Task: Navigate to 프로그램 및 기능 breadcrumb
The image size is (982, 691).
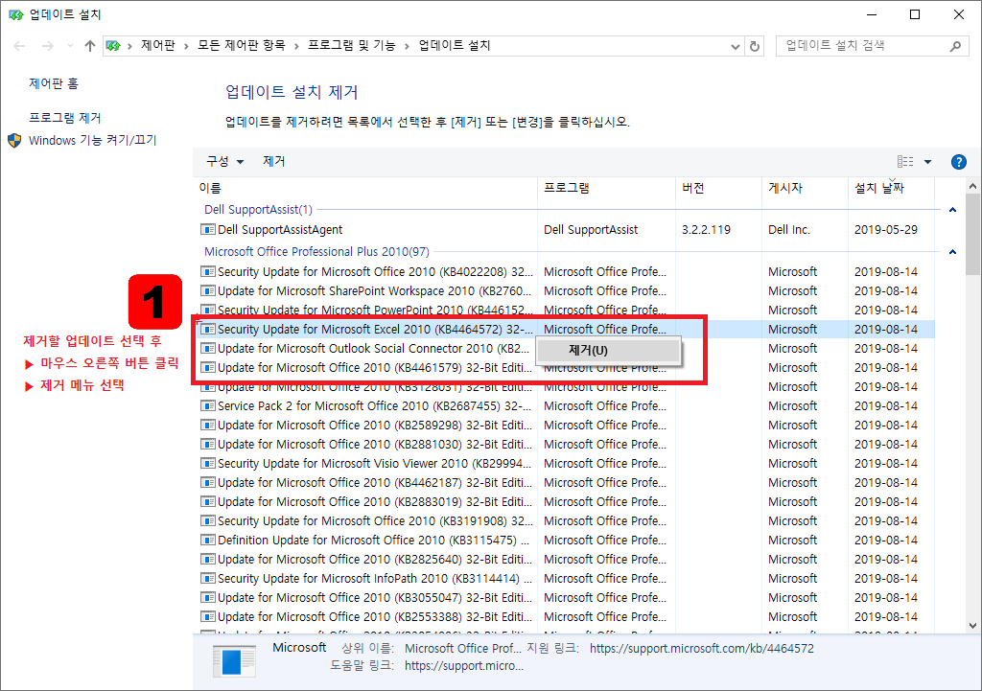Action: (x=352, y=46)
